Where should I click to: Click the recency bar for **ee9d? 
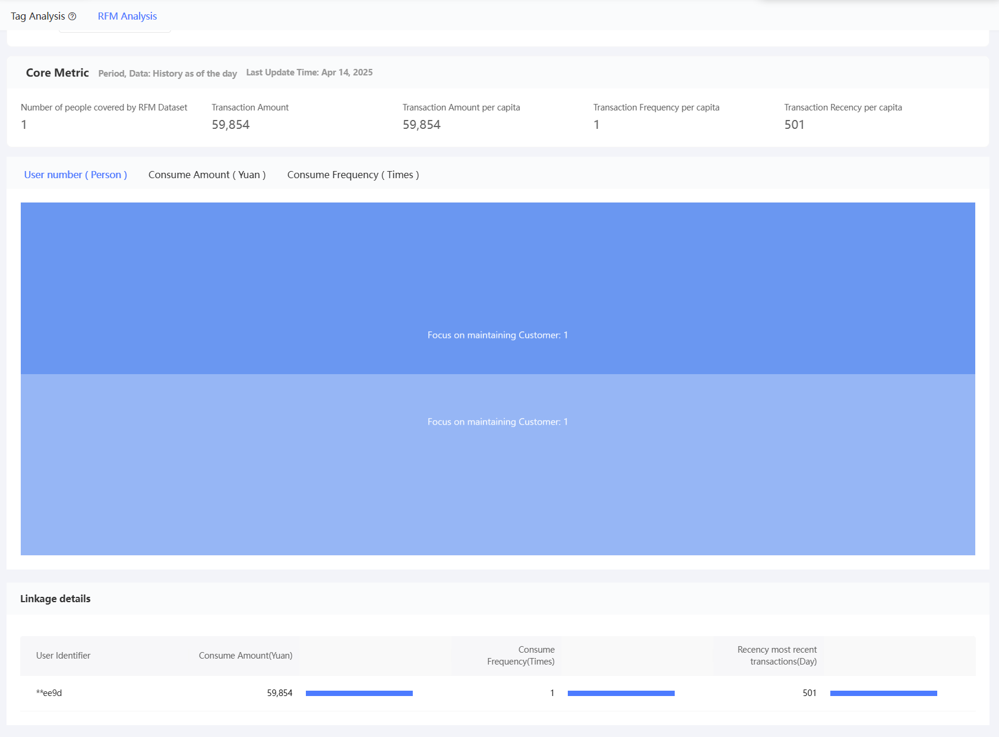pyautogui.click(x=884, y=693)
